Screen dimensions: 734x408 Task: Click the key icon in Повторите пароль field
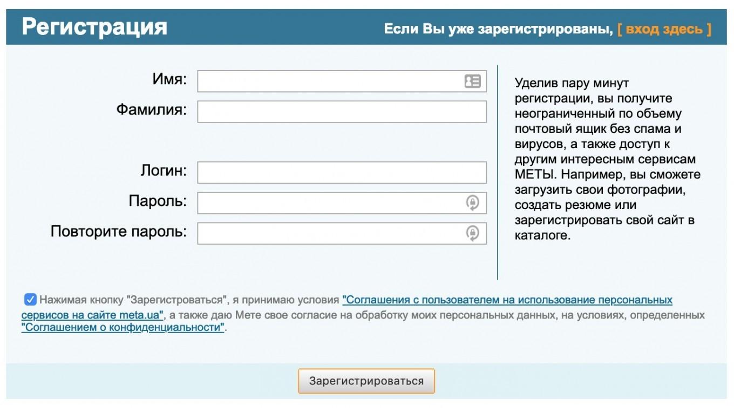(472, 233)
